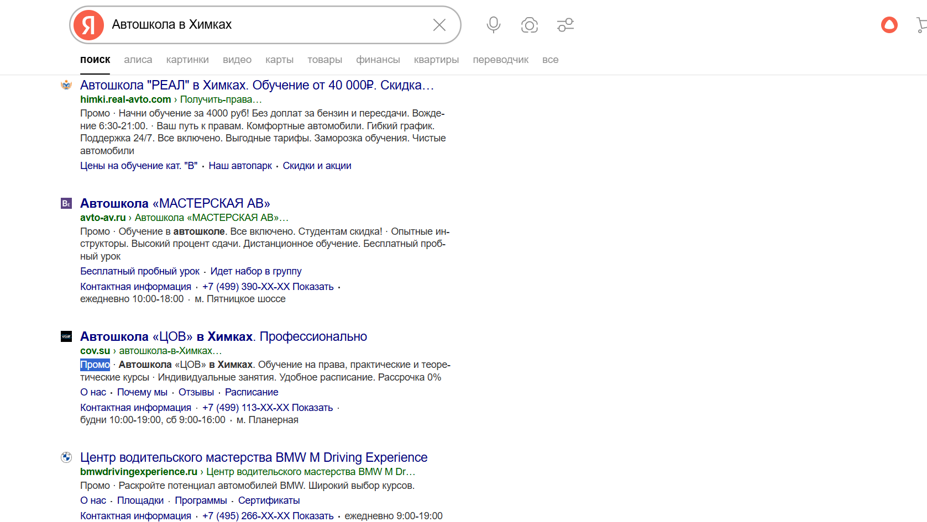This screenshot has width=927, height=522.
Task: Open Контактная информация for МАСТЕРСКАЯ АВ
Action: (x=135, y=287)
